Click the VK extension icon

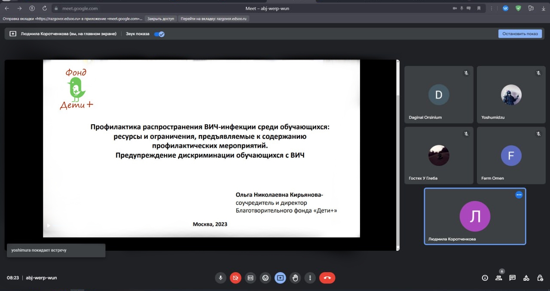coord(505,8)
